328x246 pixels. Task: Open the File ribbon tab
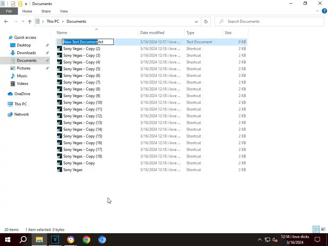[9, 11]
